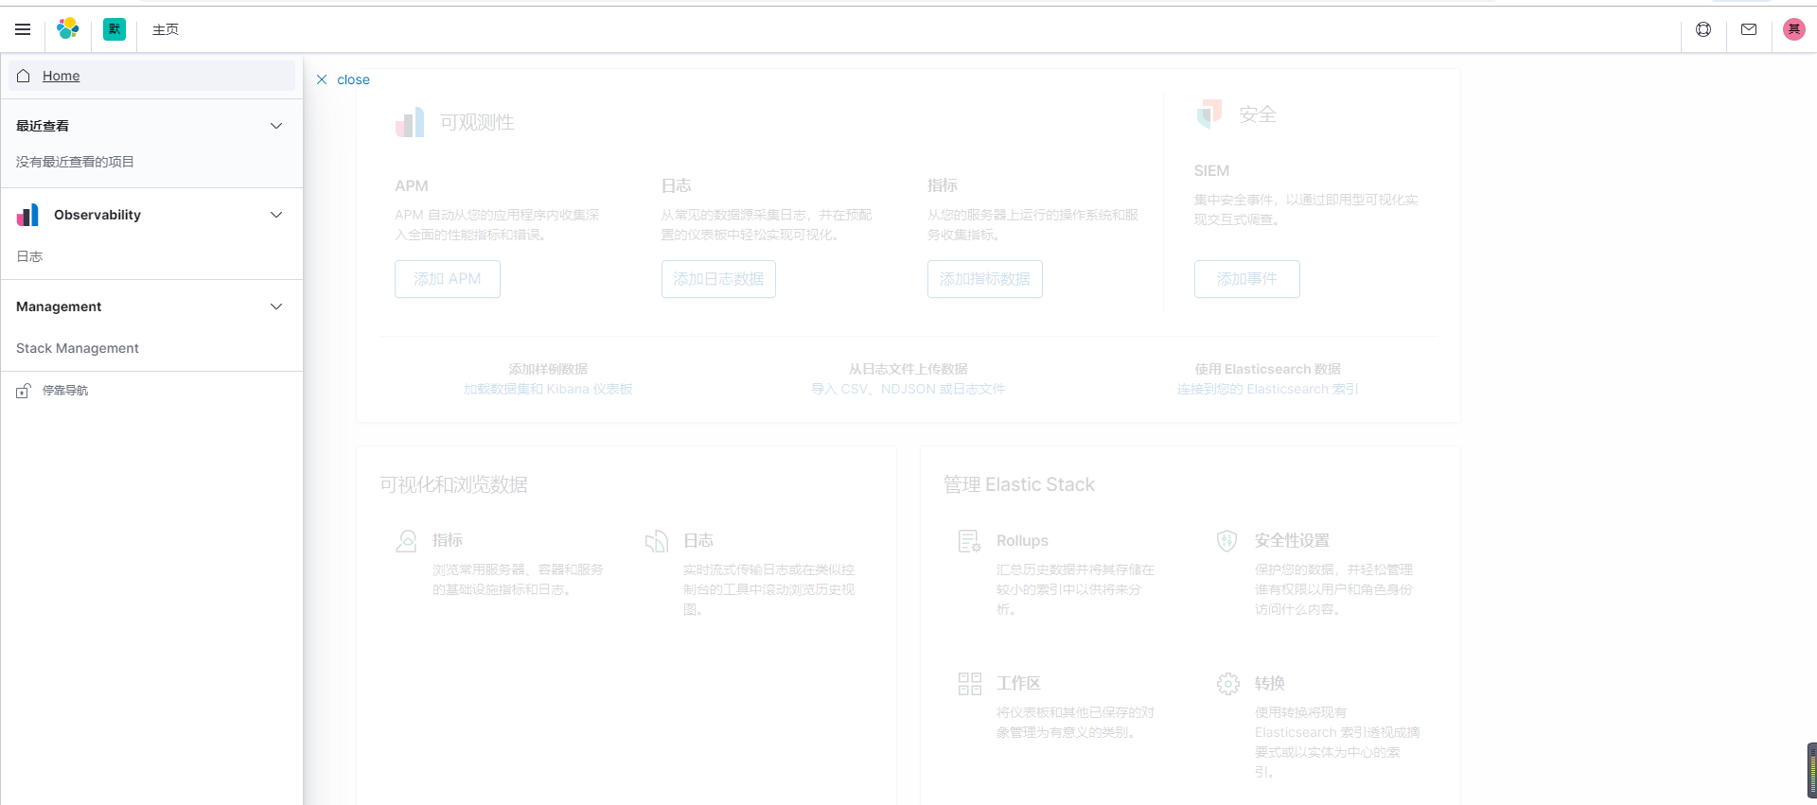Click the 指标 metrics icon under 可视化和浏览数据

(x=406, y=541)
